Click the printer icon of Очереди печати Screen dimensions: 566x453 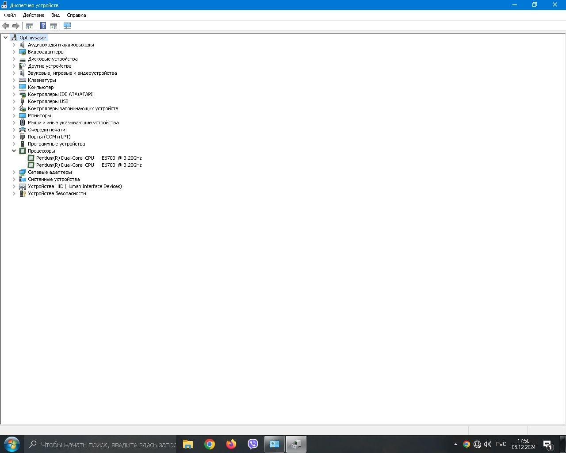coord(23,130)
